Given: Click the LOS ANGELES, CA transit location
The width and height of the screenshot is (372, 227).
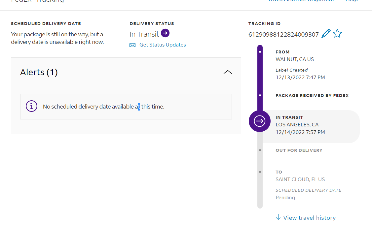Looking at the screenshot, I should [x=297, y=125].
